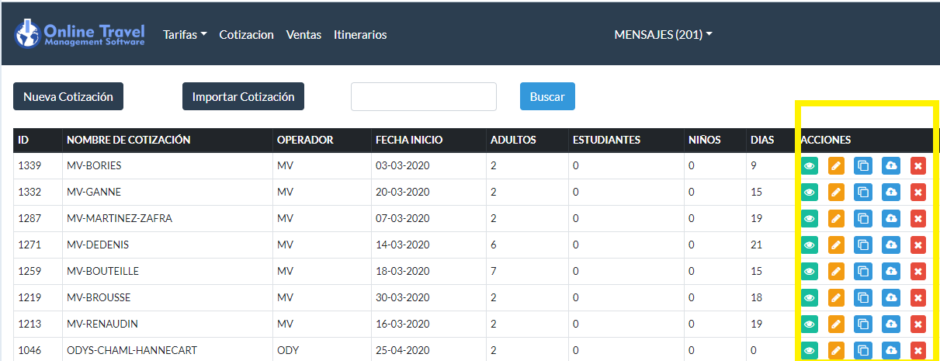Expand the Tarifas dropdown menu

(x=185, y=35)
